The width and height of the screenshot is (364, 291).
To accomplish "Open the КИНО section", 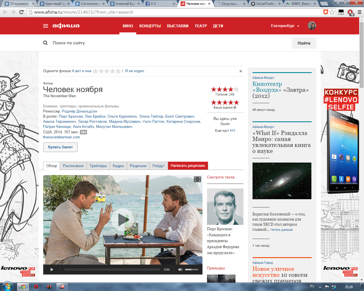I will click(128, 26).
